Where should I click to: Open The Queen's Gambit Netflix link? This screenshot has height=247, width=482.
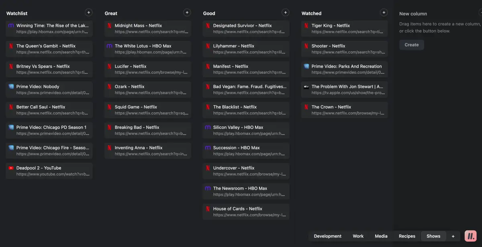pos(49,49)
